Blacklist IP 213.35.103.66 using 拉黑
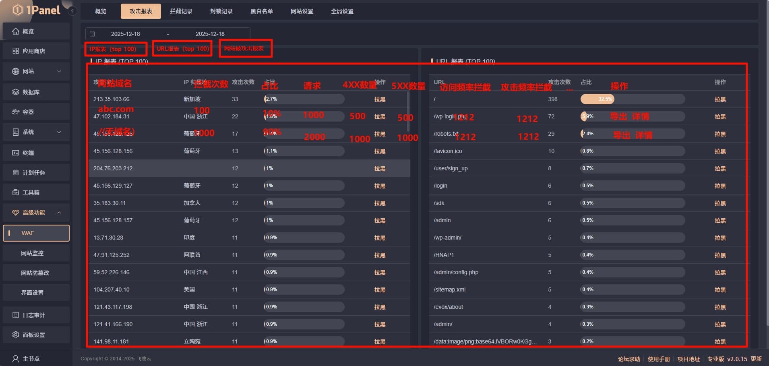Image resolution: width=769 pixels, height=366 pixels. [380, 99]
